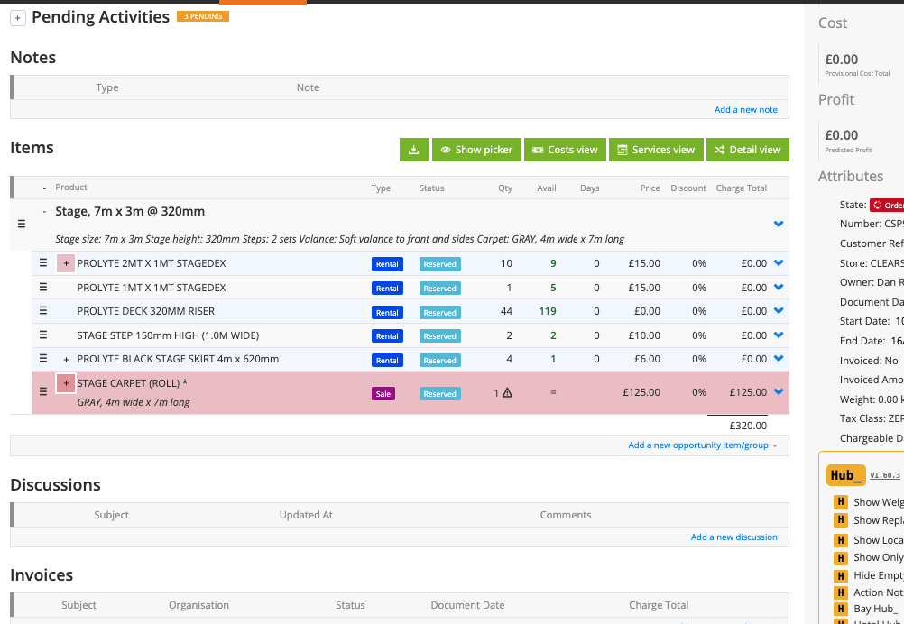Open the Stage 7m x 3m group action chevron
The width and height of the screenshot is (904, 624).
[x=779, y=225]
